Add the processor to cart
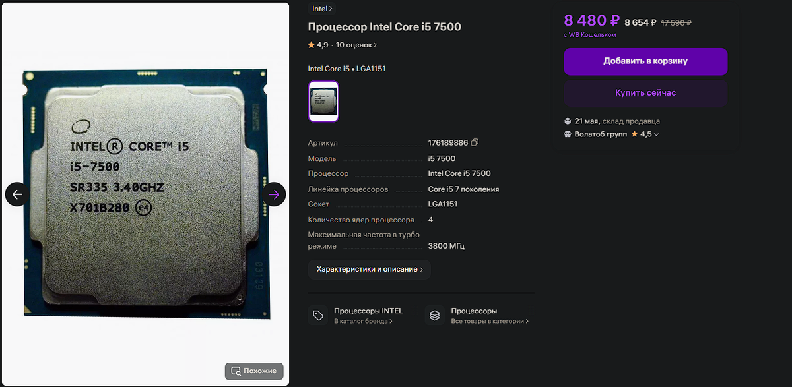The image size is (792, 387). point(645,61)
